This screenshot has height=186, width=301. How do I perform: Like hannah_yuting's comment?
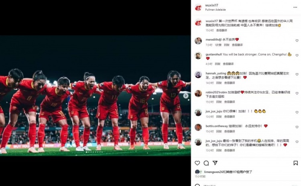coord(297,74)
